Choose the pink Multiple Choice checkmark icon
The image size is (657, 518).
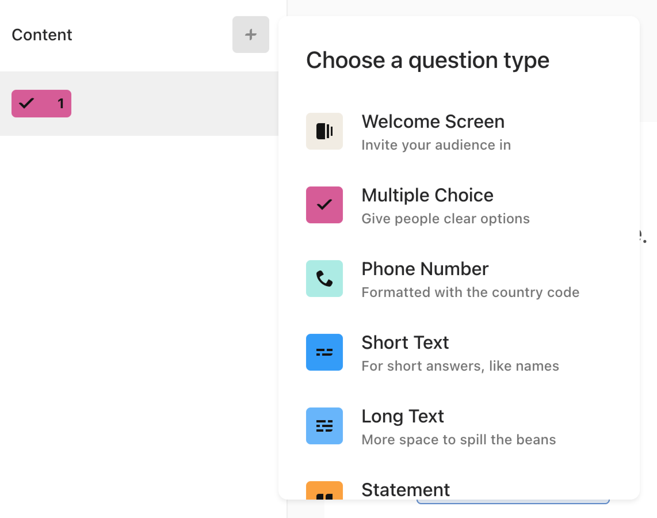(x=324, y=205)
